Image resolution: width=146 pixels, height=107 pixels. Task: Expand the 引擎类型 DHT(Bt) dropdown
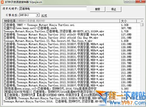37,15
